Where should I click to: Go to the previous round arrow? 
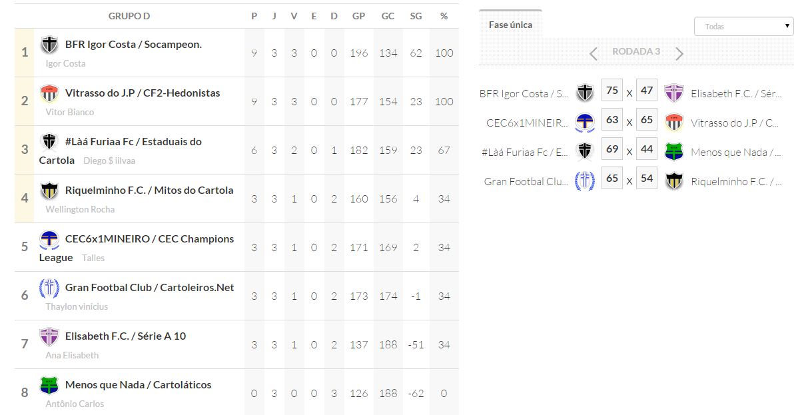coord(594,53)
